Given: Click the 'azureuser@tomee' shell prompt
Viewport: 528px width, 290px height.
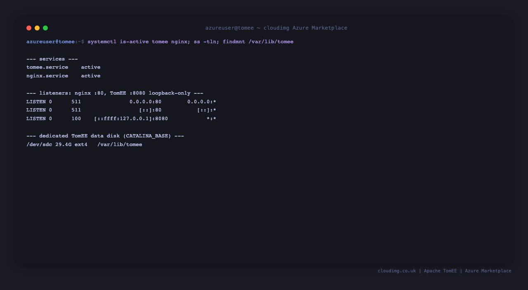Looking at the screenshot, I should coord(51,42).
